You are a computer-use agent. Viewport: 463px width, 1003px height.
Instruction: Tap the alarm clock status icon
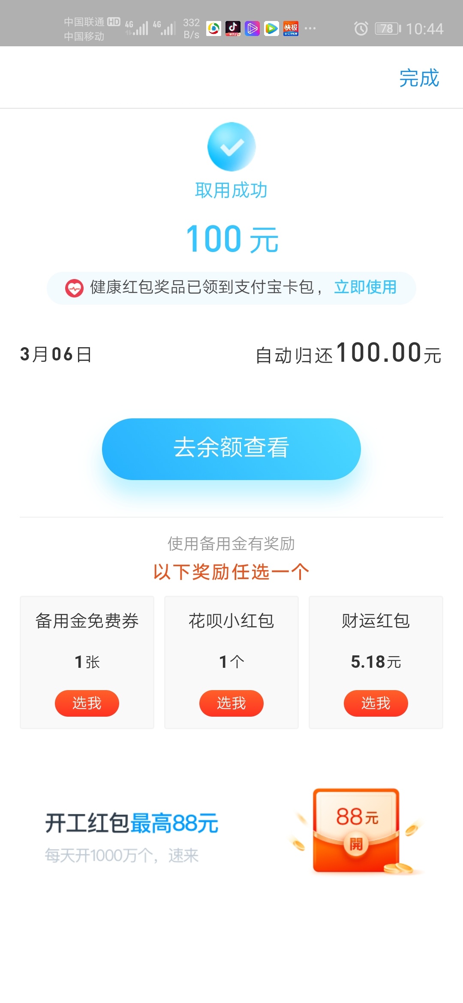click(x=361, y=29)
